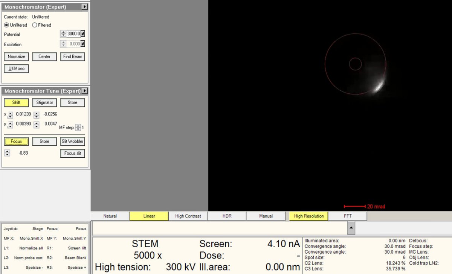Click the enter icon beside the Excitation value
452x274 pixels.
pyautogui.click(x=83, y=43)
